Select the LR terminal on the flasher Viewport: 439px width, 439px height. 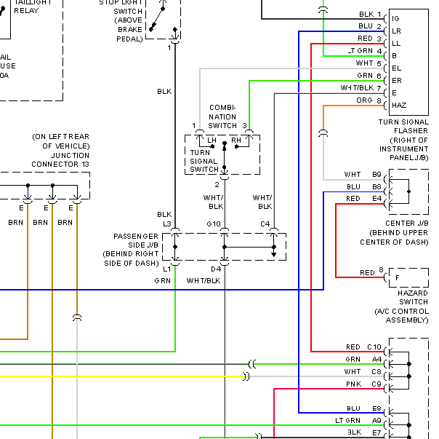[x=396, y=31]
